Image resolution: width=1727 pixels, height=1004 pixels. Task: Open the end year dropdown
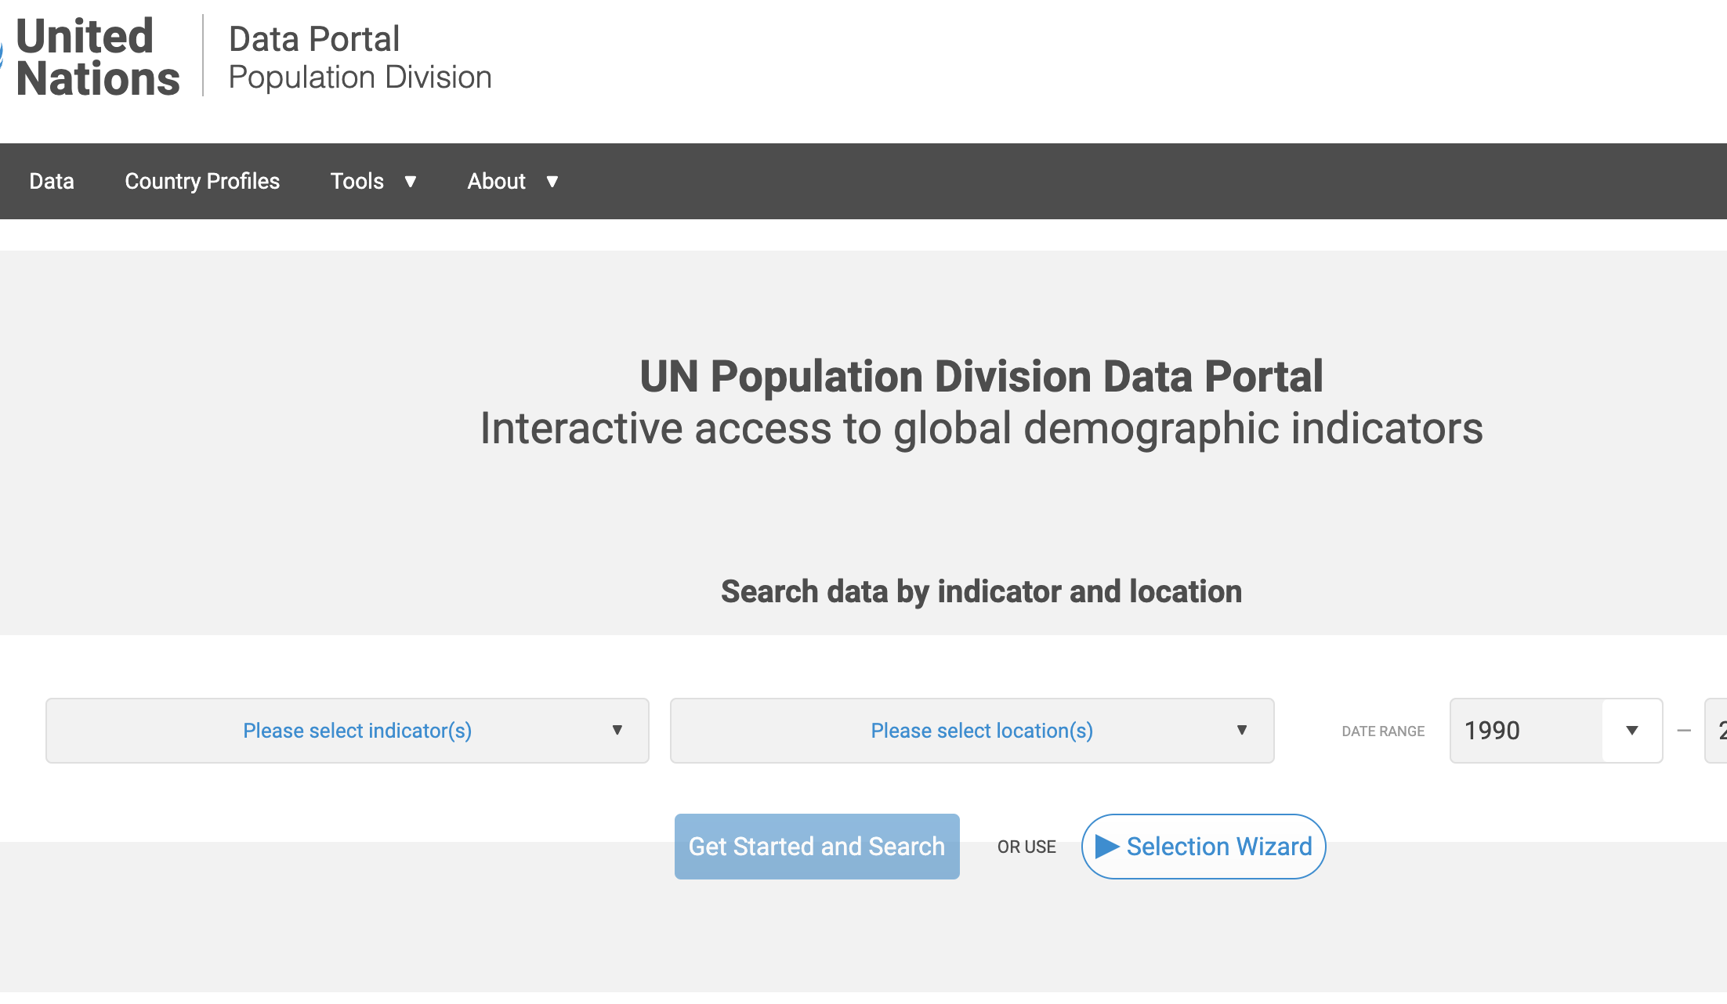tap(1716, 731)
